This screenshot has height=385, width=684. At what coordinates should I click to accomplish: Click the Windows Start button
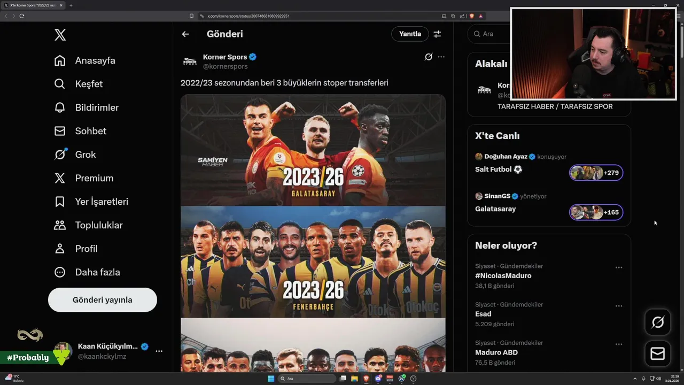[271, 379]
